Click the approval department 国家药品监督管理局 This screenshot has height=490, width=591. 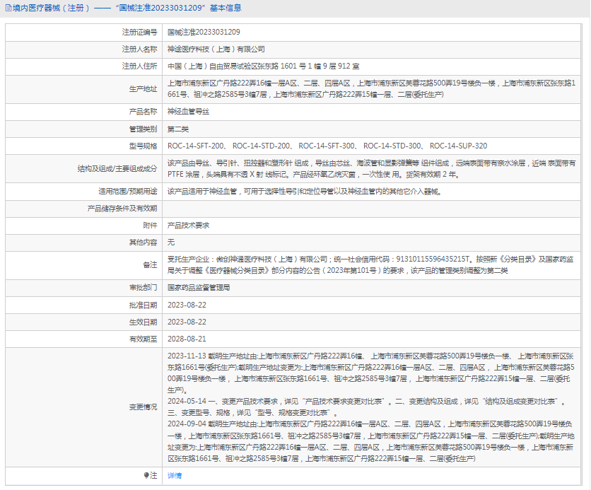pos(199,288)
